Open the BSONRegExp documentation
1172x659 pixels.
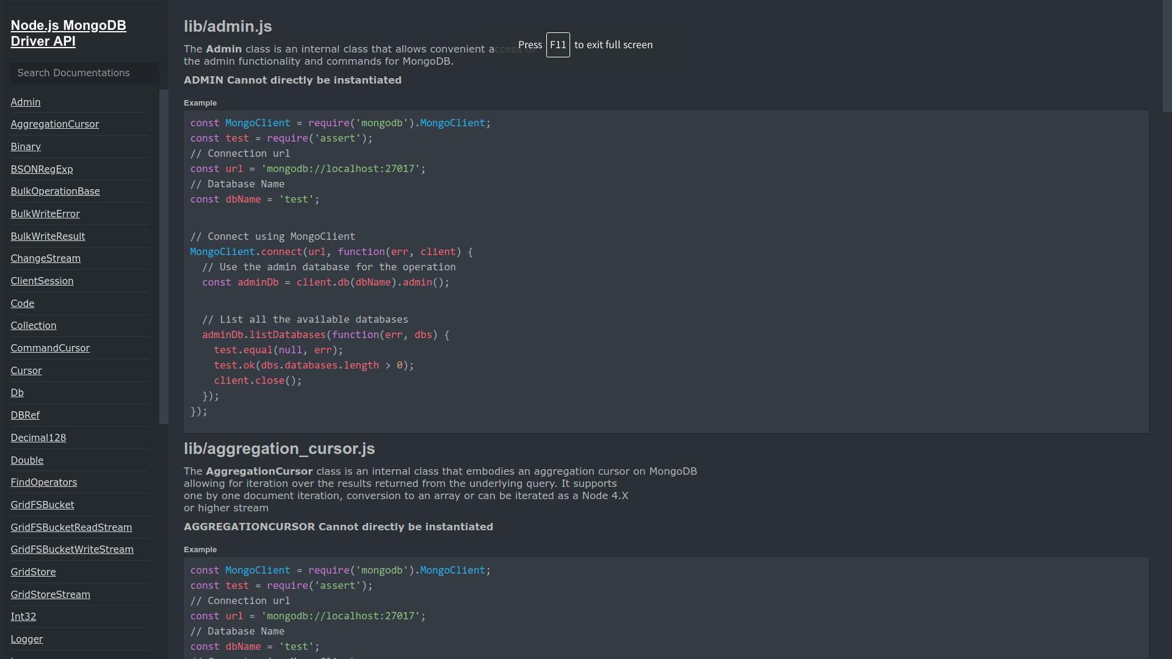pos(42,169)
